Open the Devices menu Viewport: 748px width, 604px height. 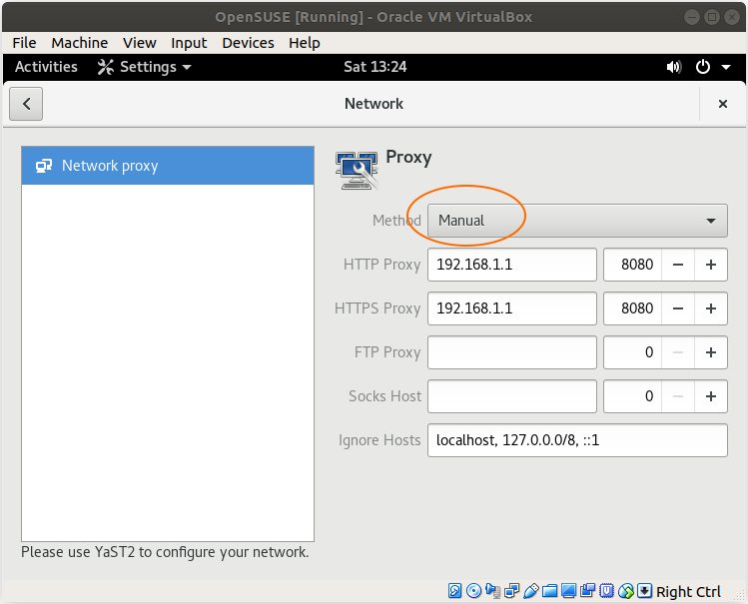[248, 43]
